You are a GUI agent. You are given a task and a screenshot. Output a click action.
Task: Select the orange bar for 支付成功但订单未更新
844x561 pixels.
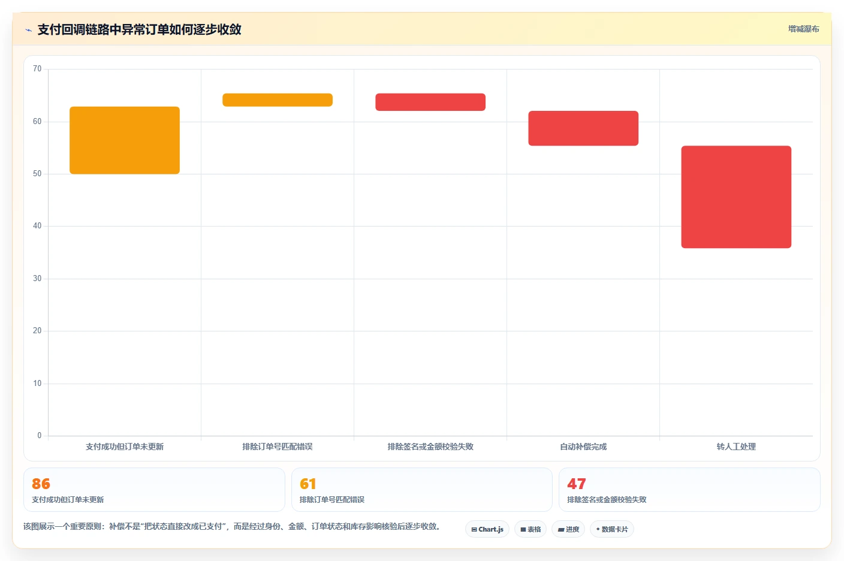click(125, 140)
